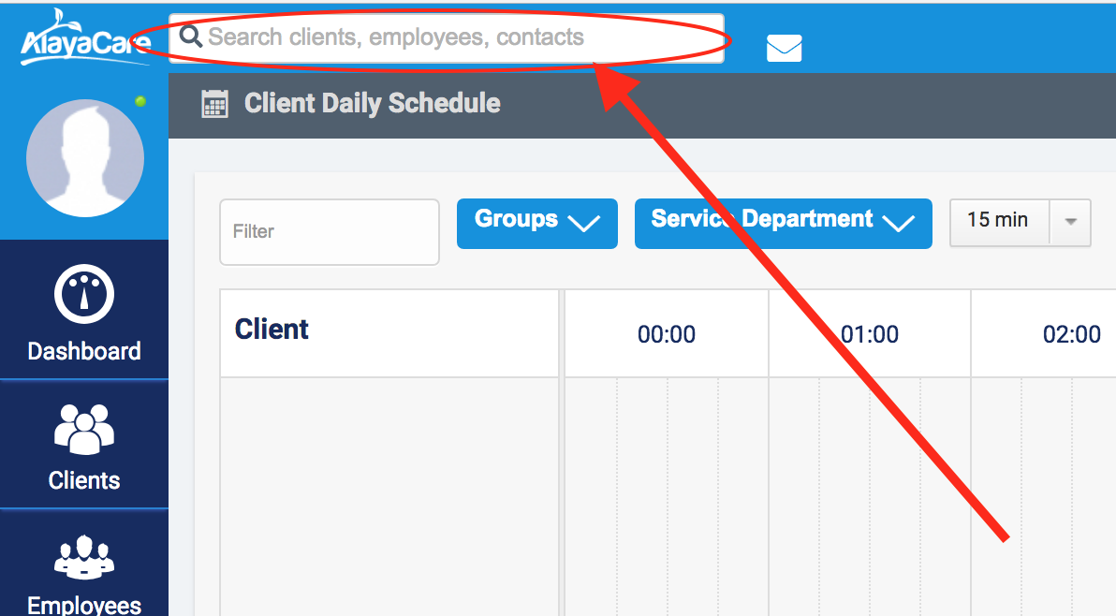Click the green online status dot
1116x616 pixels.
point(140,101)
